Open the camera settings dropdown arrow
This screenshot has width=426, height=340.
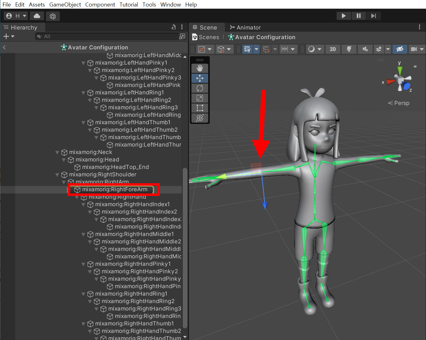click(x=422, y=49)
